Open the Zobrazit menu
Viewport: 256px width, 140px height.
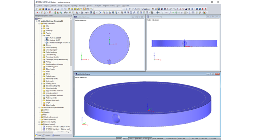pyautogui.click(x=53, y=6)
